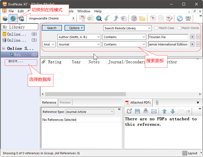
Task: Click Open PDF externally icon
Action: click(x=129, y=111)
